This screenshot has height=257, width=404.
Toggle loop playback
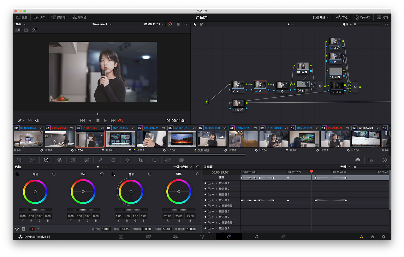121,121
